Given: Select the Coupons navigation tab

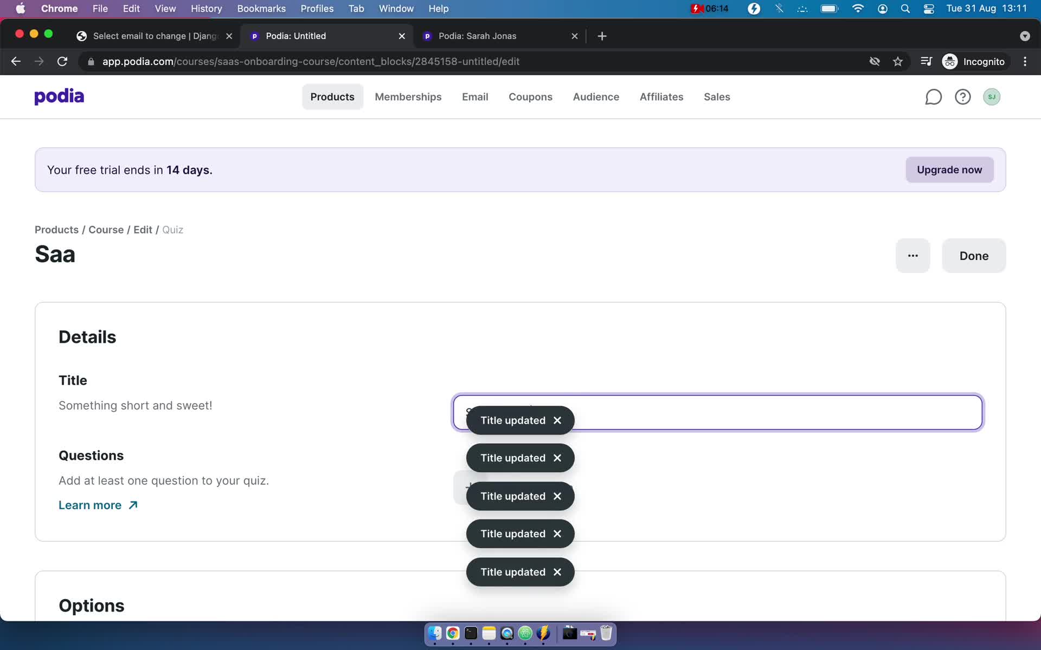Looking at the screenshot, I should (531, 96).
